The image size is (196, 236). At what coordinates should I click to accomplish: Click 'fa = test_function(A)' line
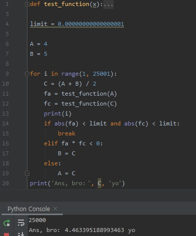[x=80, y=94]
